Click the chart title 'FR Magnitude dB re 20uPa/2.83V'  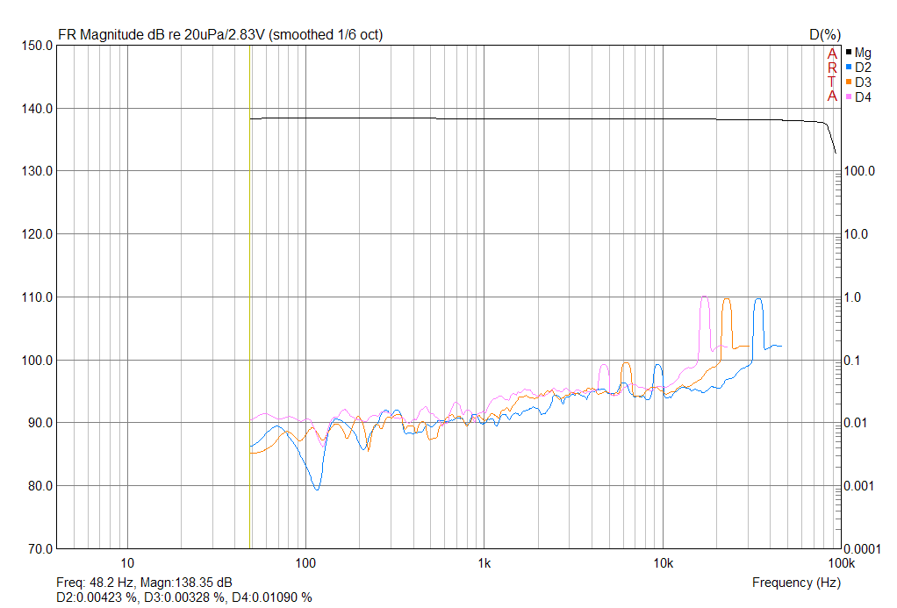(x=161, y=35)
